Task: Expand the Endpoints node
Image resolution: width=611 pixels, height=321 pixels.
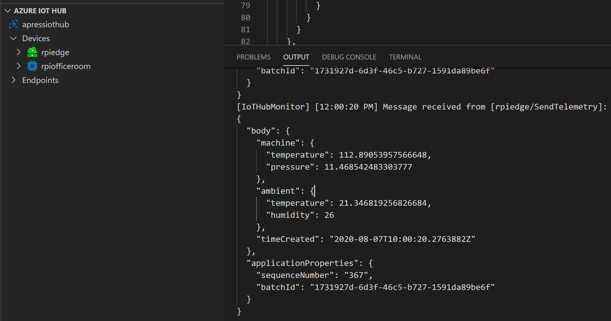Action: click(x=13, y=80)
